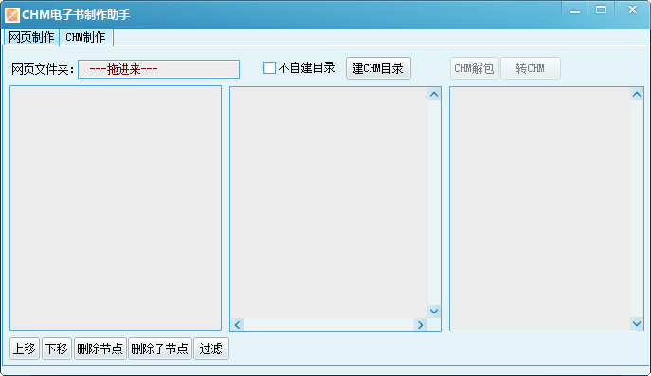Toggle the 不自建目录 checkbox
The height and width of the screenshot is (376, 651).
point(269,67)
